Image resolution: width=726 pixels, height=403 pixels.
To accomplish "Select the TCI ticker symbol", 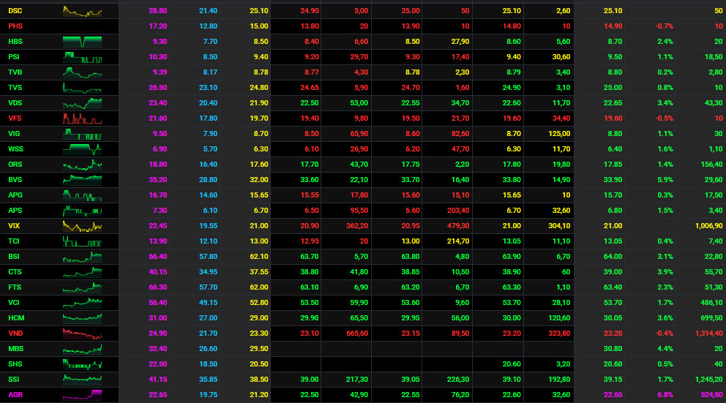I will [x=14, y=241].
